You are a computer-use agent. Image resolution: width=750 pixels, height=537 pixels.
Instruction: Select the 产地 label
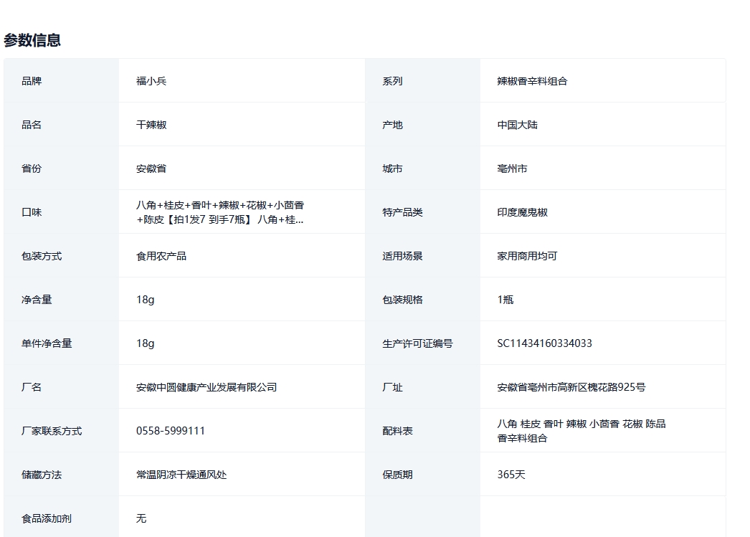pyautogui.click(x=392, y=125)
